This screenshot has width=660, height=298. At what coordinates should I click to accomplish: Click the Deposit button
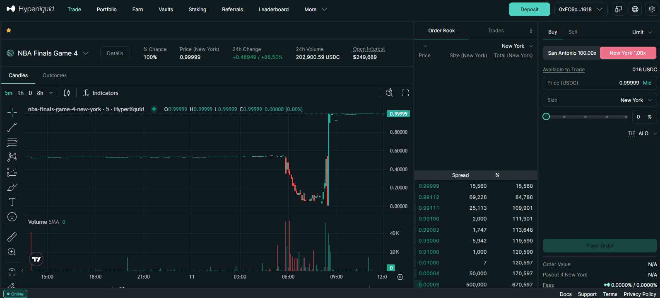tap(530, 9)
